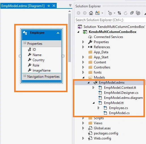Select the Role property in Employee
This screenshot has width=146, height=144.
click(36, 65)
